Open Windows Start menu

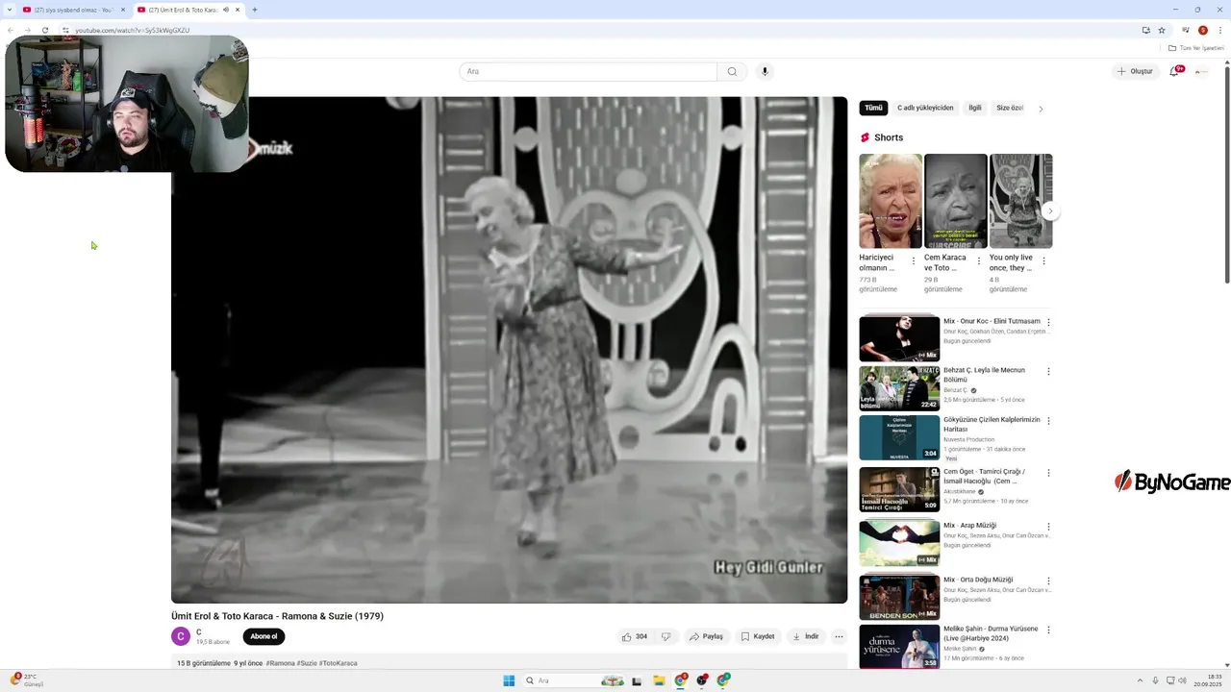pos(509,680)
